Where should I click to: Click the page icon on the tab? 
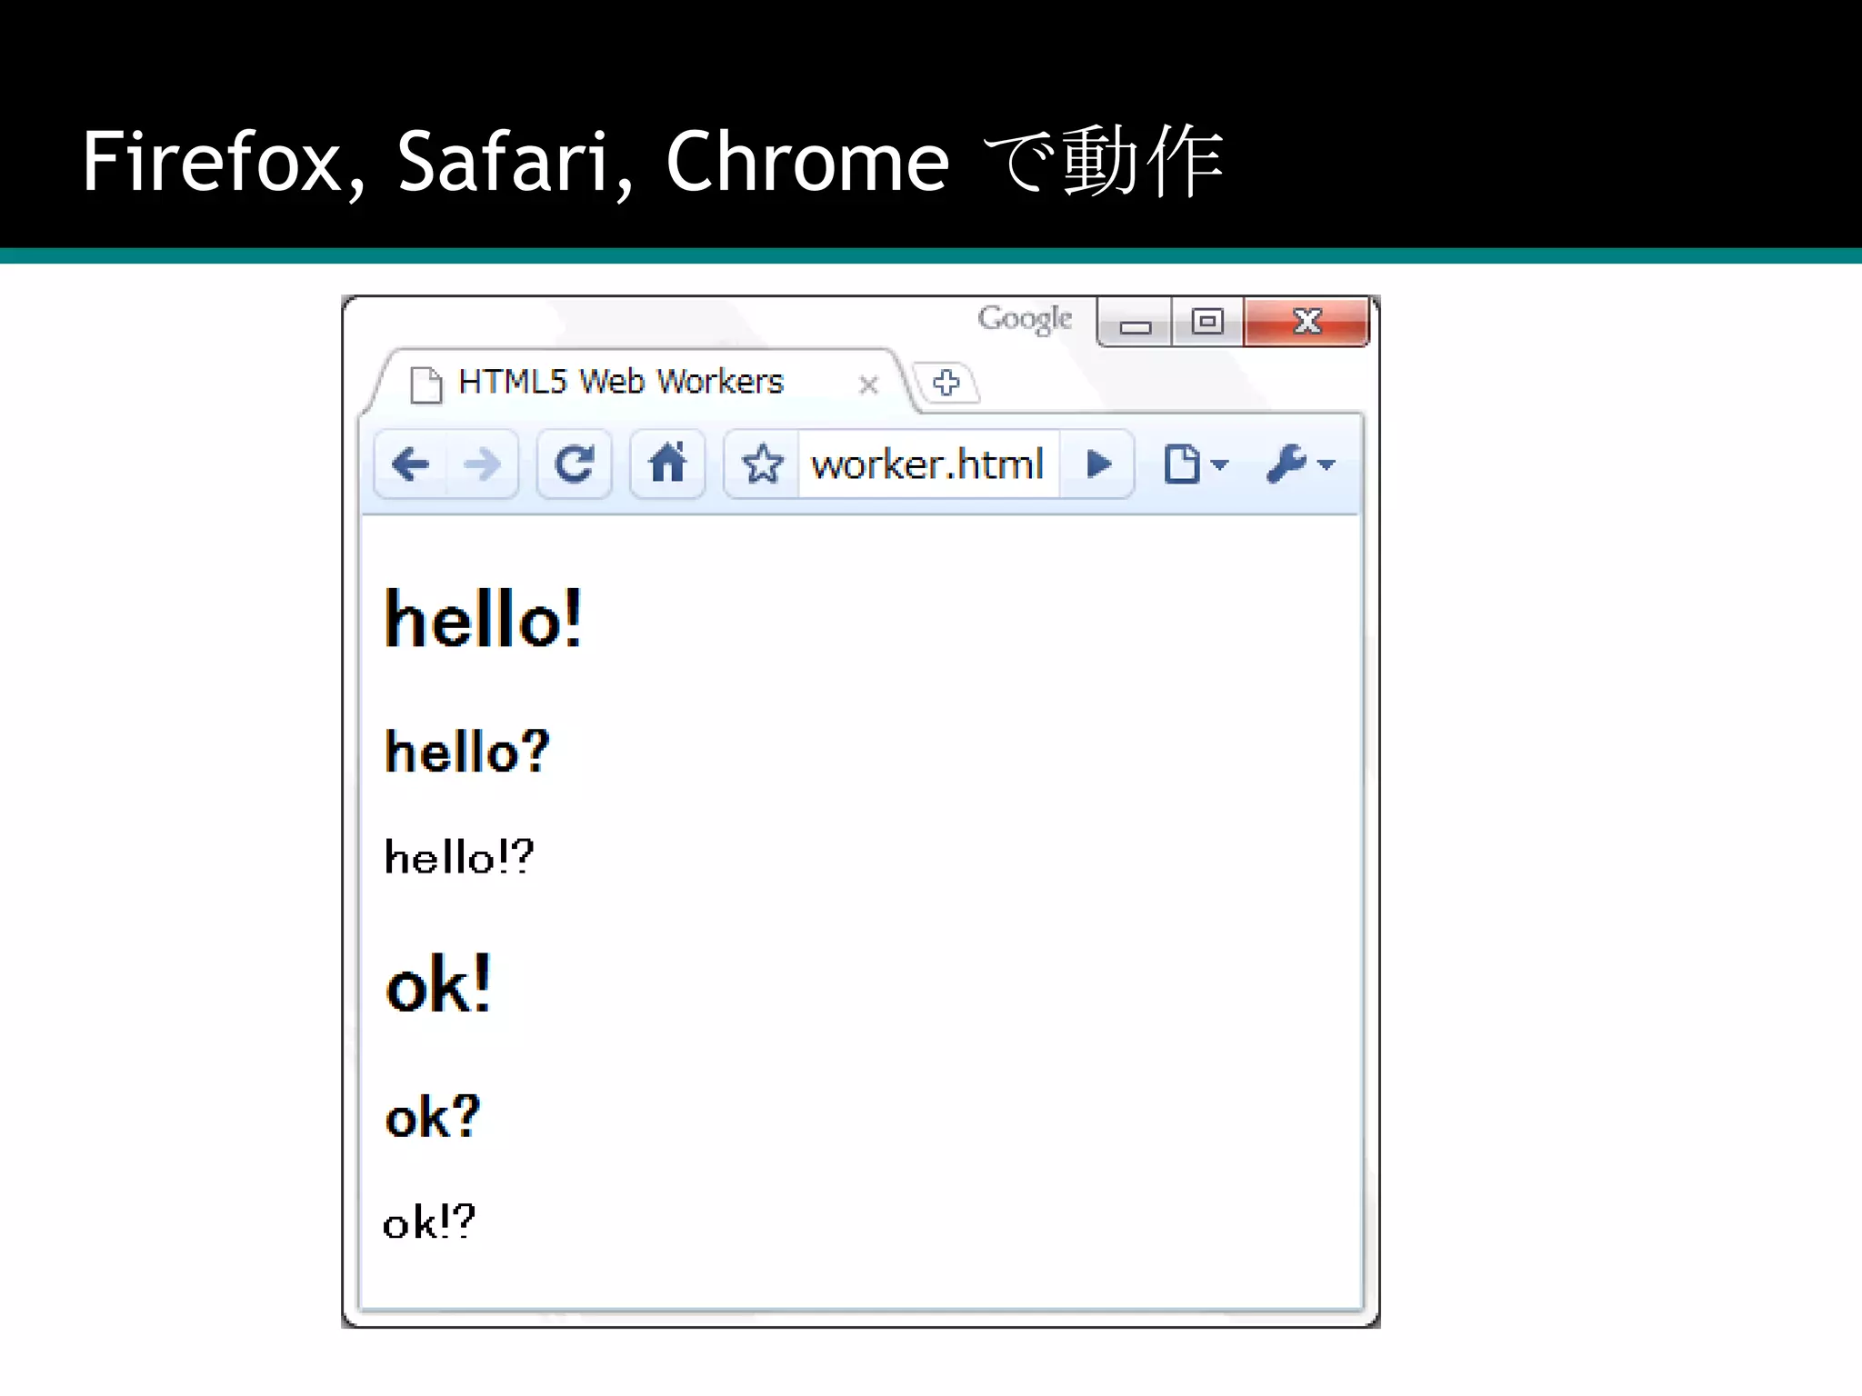click(x=425, y=384)
